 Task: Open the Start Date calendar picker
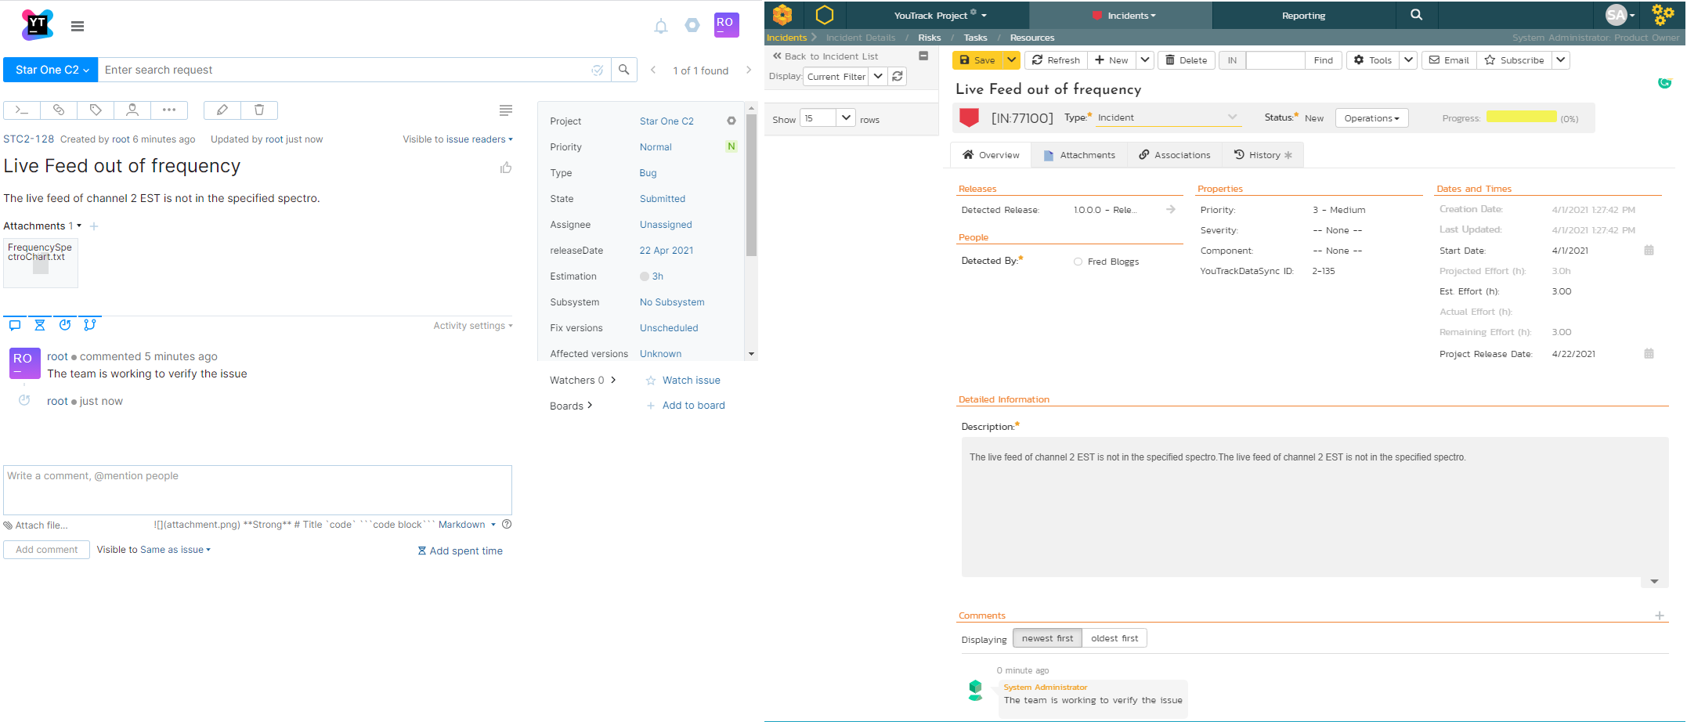pyautogui.click(x=1649, y=251)
